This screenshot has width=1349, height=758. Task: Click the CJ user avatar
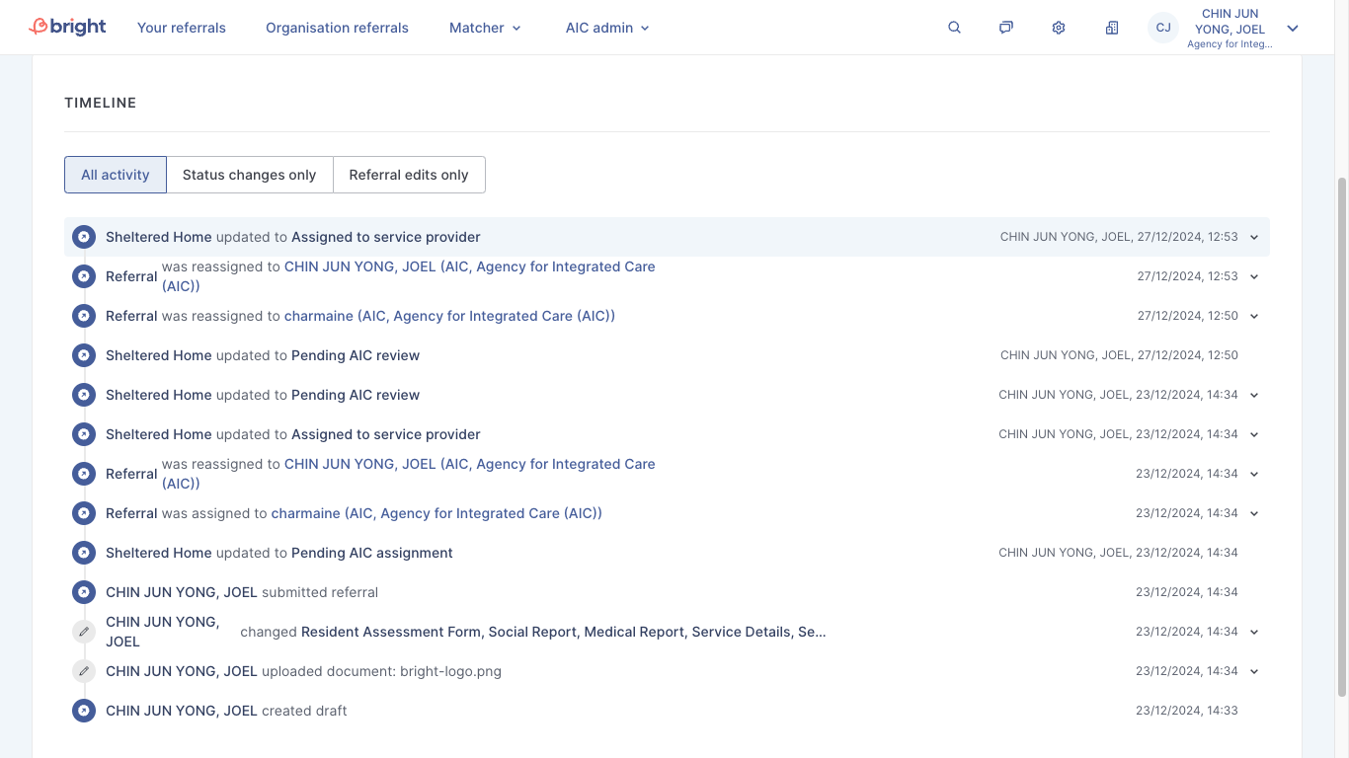[1163, 28]
